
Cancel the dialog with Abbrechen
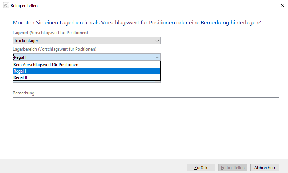click(265, 167)
